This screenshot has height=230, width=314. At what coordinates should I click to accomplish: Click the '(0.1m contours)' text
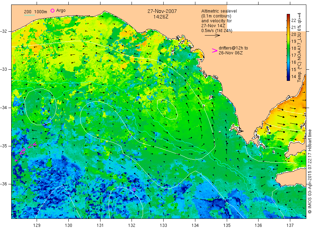216,16
